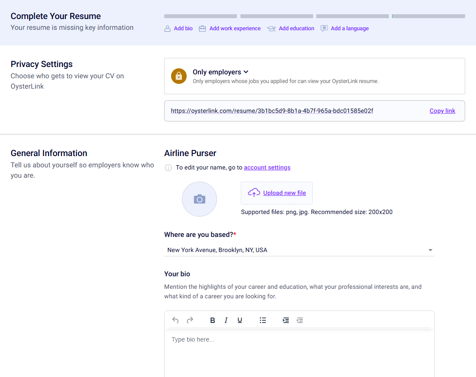This screenshot has height=377, width=476.
Task: Increase indent in bio editor
Action: [286, 320]
